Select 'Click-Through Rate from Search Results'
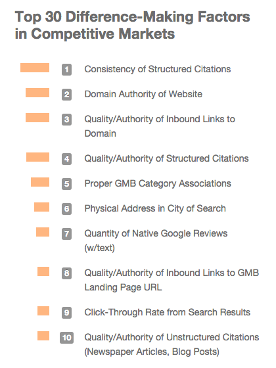This screenshot has height=368, width=276. tap(168, 312)
